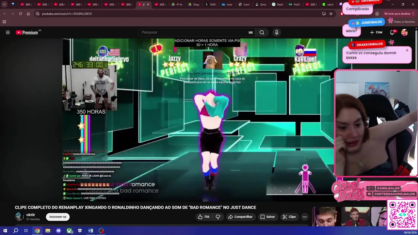Image resolution: width=418 pixels, height=235 pixels.
Task: Go back with browser back arrow
Action: click(5, 14)
